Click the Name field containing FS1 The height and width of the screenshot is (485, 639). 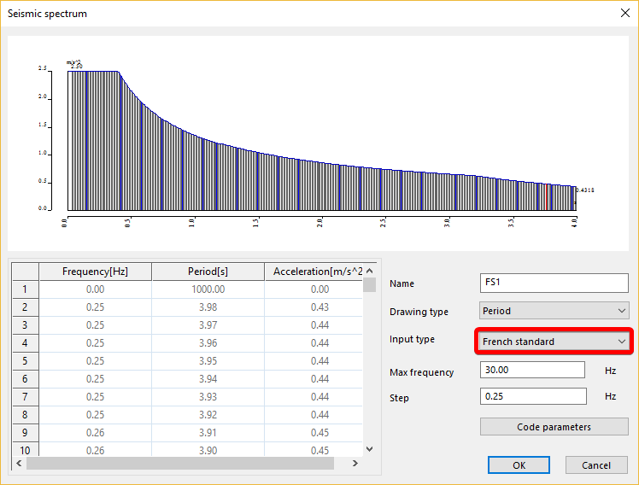click(554, 283)
